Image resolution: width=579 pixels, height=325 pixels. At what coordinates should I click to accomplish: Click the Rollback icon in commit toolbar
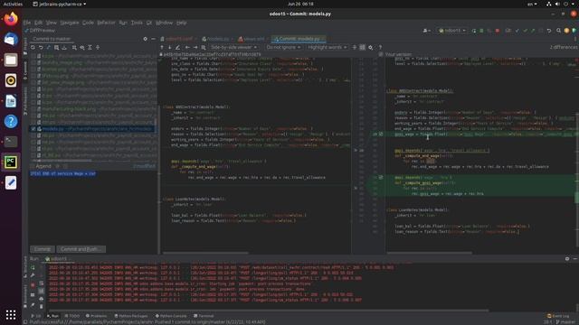tap(41, 48)
